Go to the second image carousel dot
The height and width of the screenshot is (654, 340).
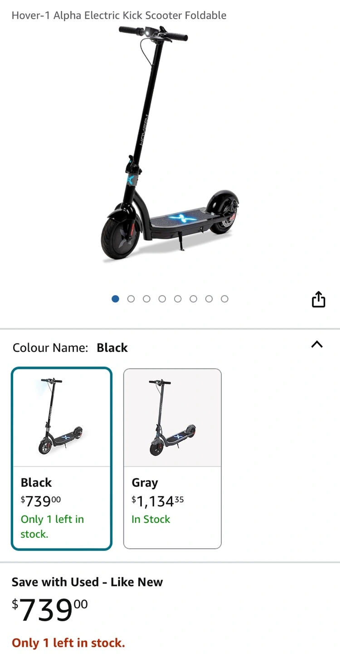pyautogui.click(x=131, y=299)
